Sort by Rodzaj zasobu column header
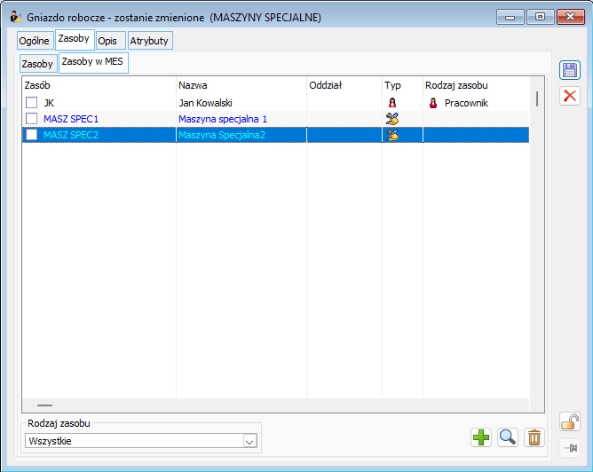The height and width of the screenshot is (472, 593). point(476,85)
